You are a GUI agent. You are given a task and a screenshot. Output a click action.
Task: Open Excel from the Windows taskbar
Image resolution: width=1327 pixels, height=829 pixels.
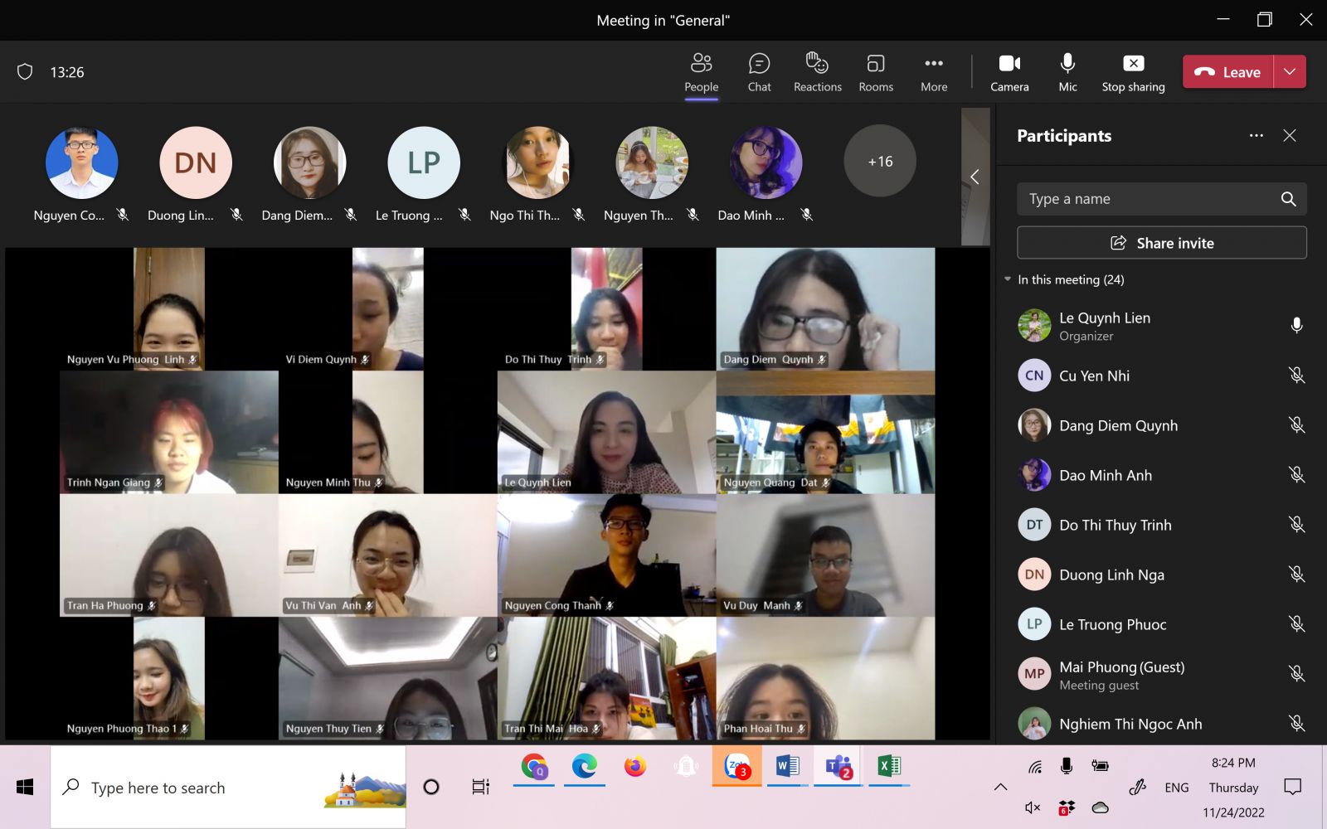tap(888, 767)
